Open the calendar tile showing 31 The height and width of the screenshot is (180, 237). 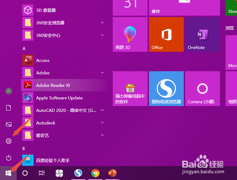click(x=130, y=8)
